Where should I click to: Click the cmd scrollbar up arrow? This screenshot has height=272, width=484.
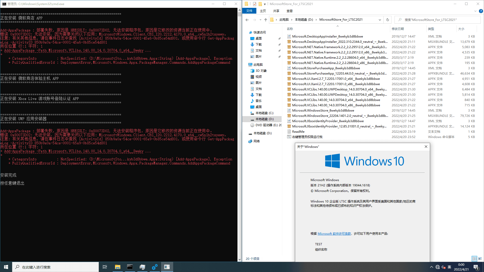239,10
